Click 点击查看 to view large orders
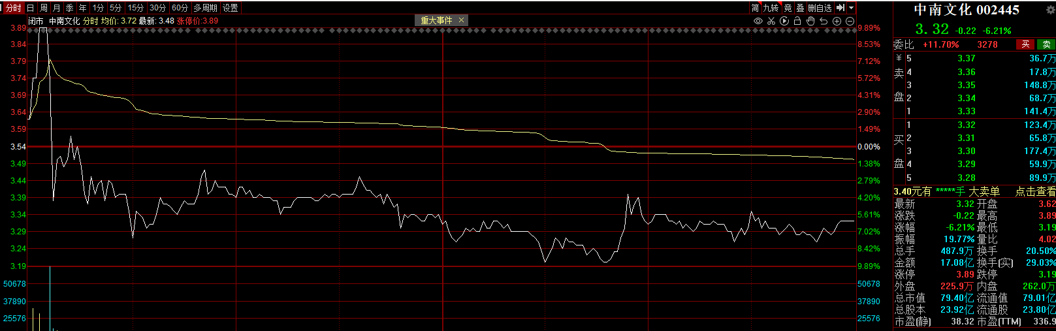Screen dimensions: 1056x331 [x=1035, y=191]
